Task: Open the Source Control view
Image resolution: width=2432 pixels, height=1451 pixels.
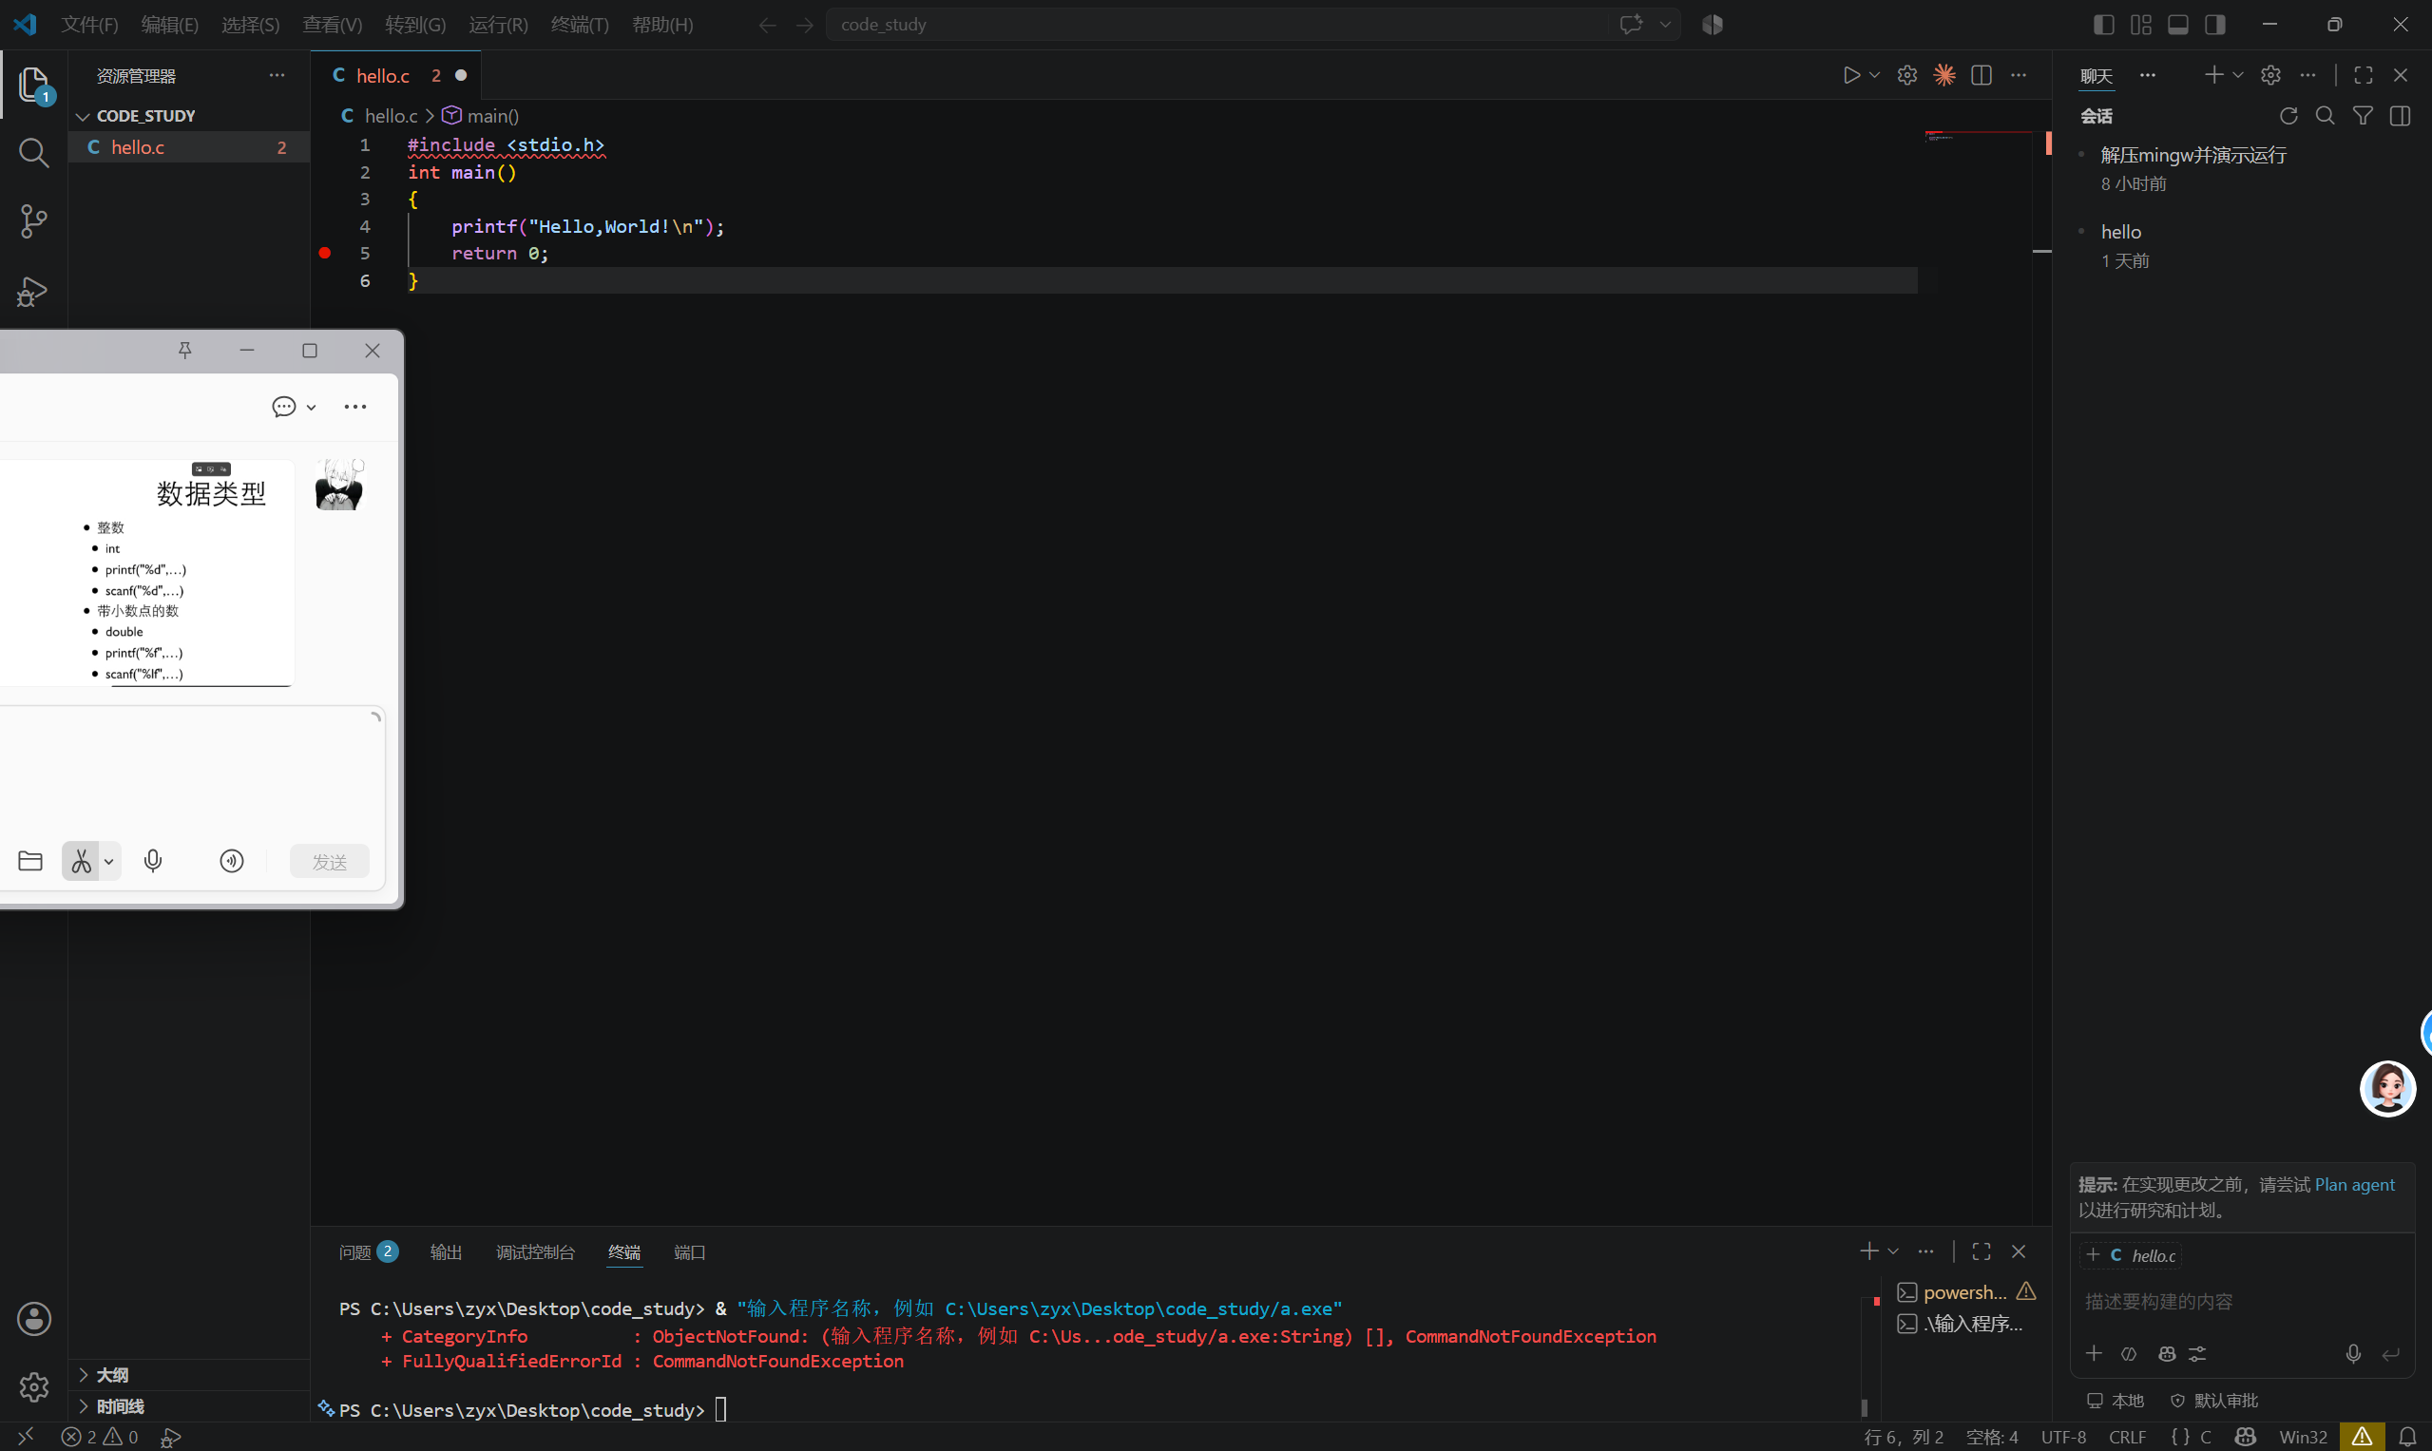Action: [33, 222]
